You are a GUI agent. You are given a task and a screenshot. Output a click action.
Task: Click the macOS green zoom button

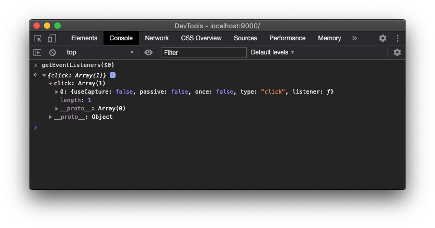(x=58, y=26)
